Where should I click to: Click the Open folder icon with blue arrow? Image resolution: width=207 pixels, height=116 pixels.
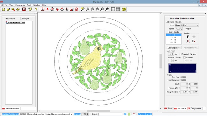tap(8, 9)
